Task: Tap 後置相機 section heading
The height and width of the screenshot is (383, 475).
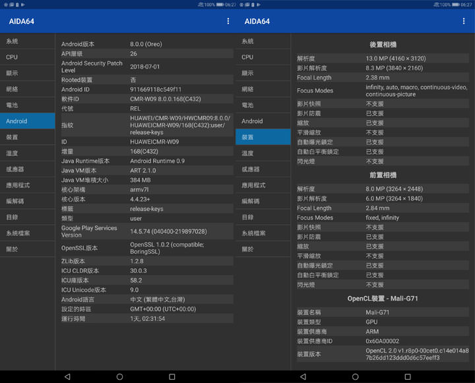Action: pos(383,45)
